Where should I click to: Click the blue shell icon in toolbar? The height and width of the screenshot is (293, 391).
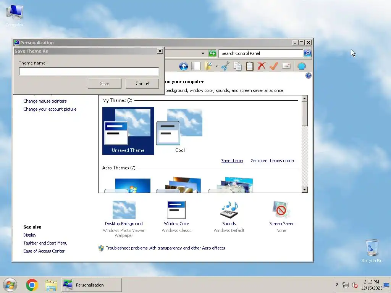[x=302, y=66]
